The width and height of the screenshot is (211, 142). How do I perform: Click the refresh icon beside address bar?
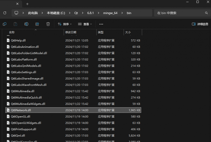coord(5,13)
